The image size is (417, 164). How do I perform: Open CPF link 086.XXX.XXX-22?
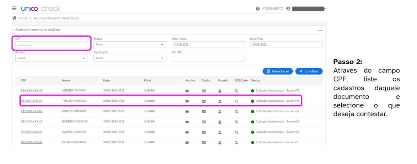31,121
